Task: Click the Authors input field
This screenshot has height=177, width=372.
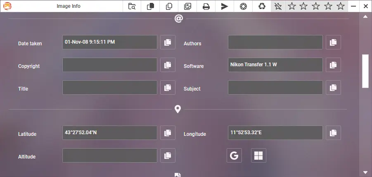Action: tap(275, 42)
